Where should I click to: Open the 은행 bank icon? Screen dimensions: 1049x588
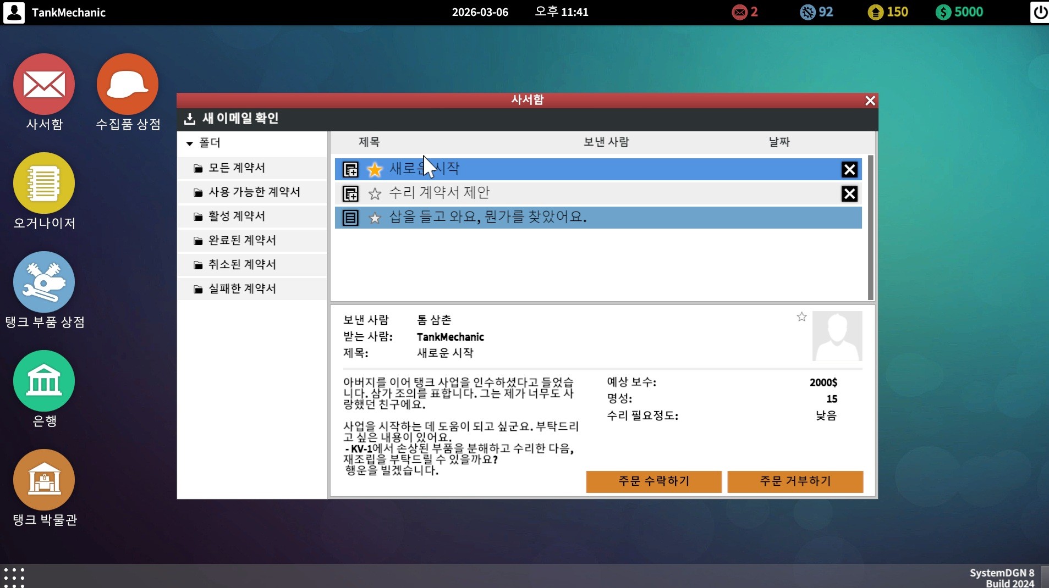pos(44,381)
